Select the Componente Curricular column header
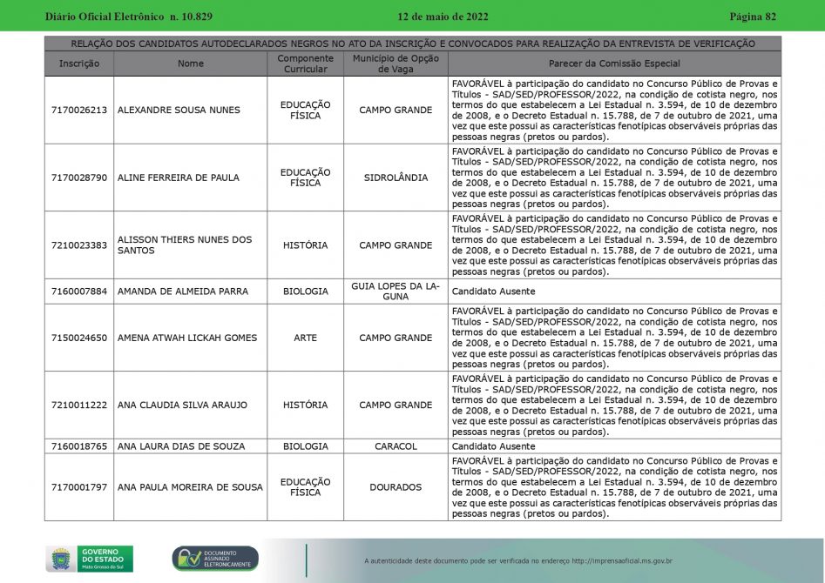The width and height of the screenshot is (825, 583). pos(305,64)
